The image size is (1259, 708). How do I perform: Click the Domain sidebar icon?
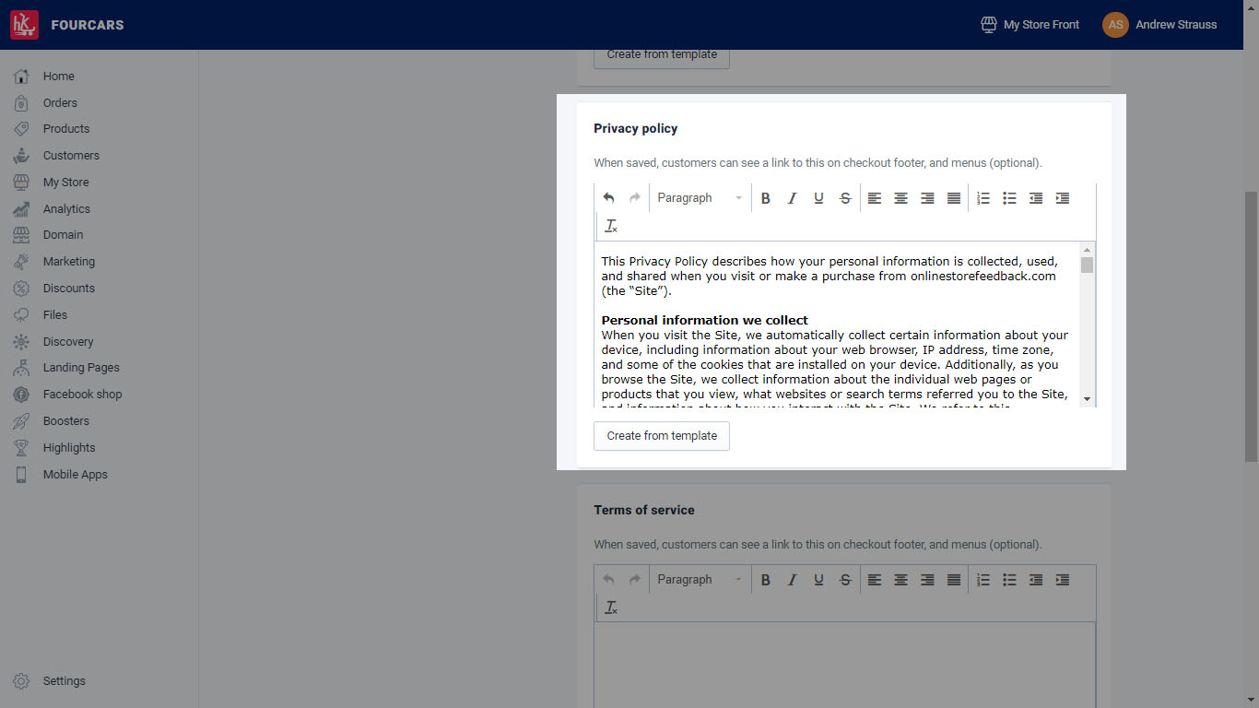click(21, 235)
